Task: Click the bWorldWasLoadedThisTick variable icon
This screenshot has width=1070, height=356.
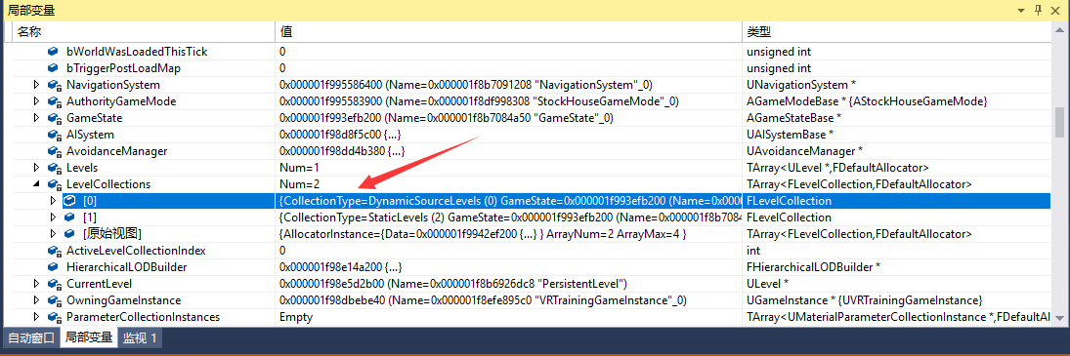Action: point(53,51)
